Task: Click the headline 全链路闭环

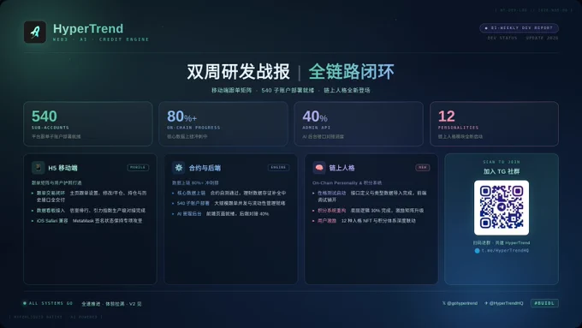Action: pyautogui.click(x=352, y=72)
